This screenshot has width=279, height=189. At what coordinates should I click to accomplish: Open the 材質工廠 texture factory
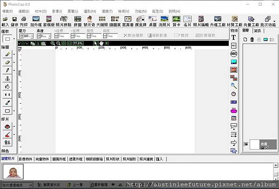pos(234,21)
